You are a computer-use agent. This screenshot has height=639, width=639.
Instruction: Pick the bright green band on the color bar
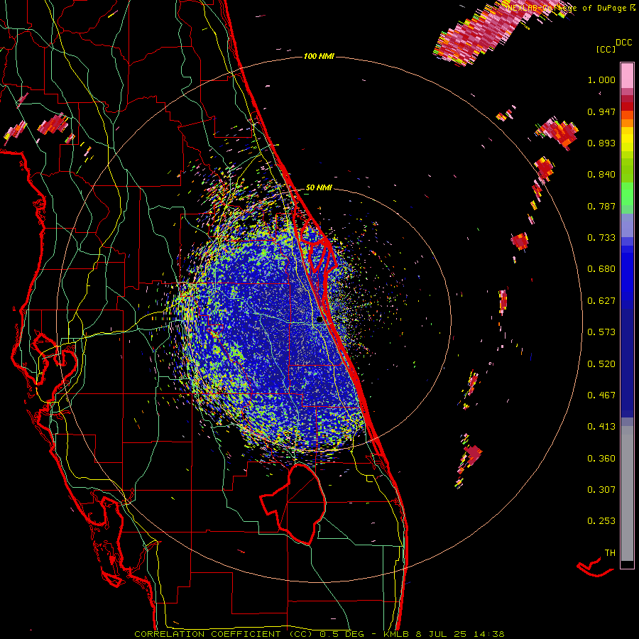[627, 194]
